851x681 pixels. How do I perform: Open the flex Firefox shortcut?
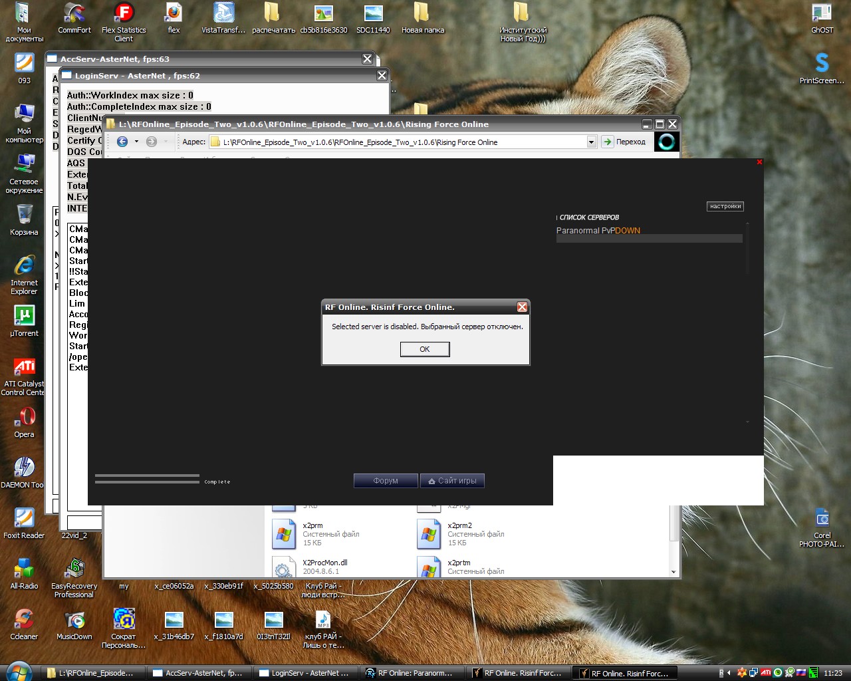click(x=174, y=18)
